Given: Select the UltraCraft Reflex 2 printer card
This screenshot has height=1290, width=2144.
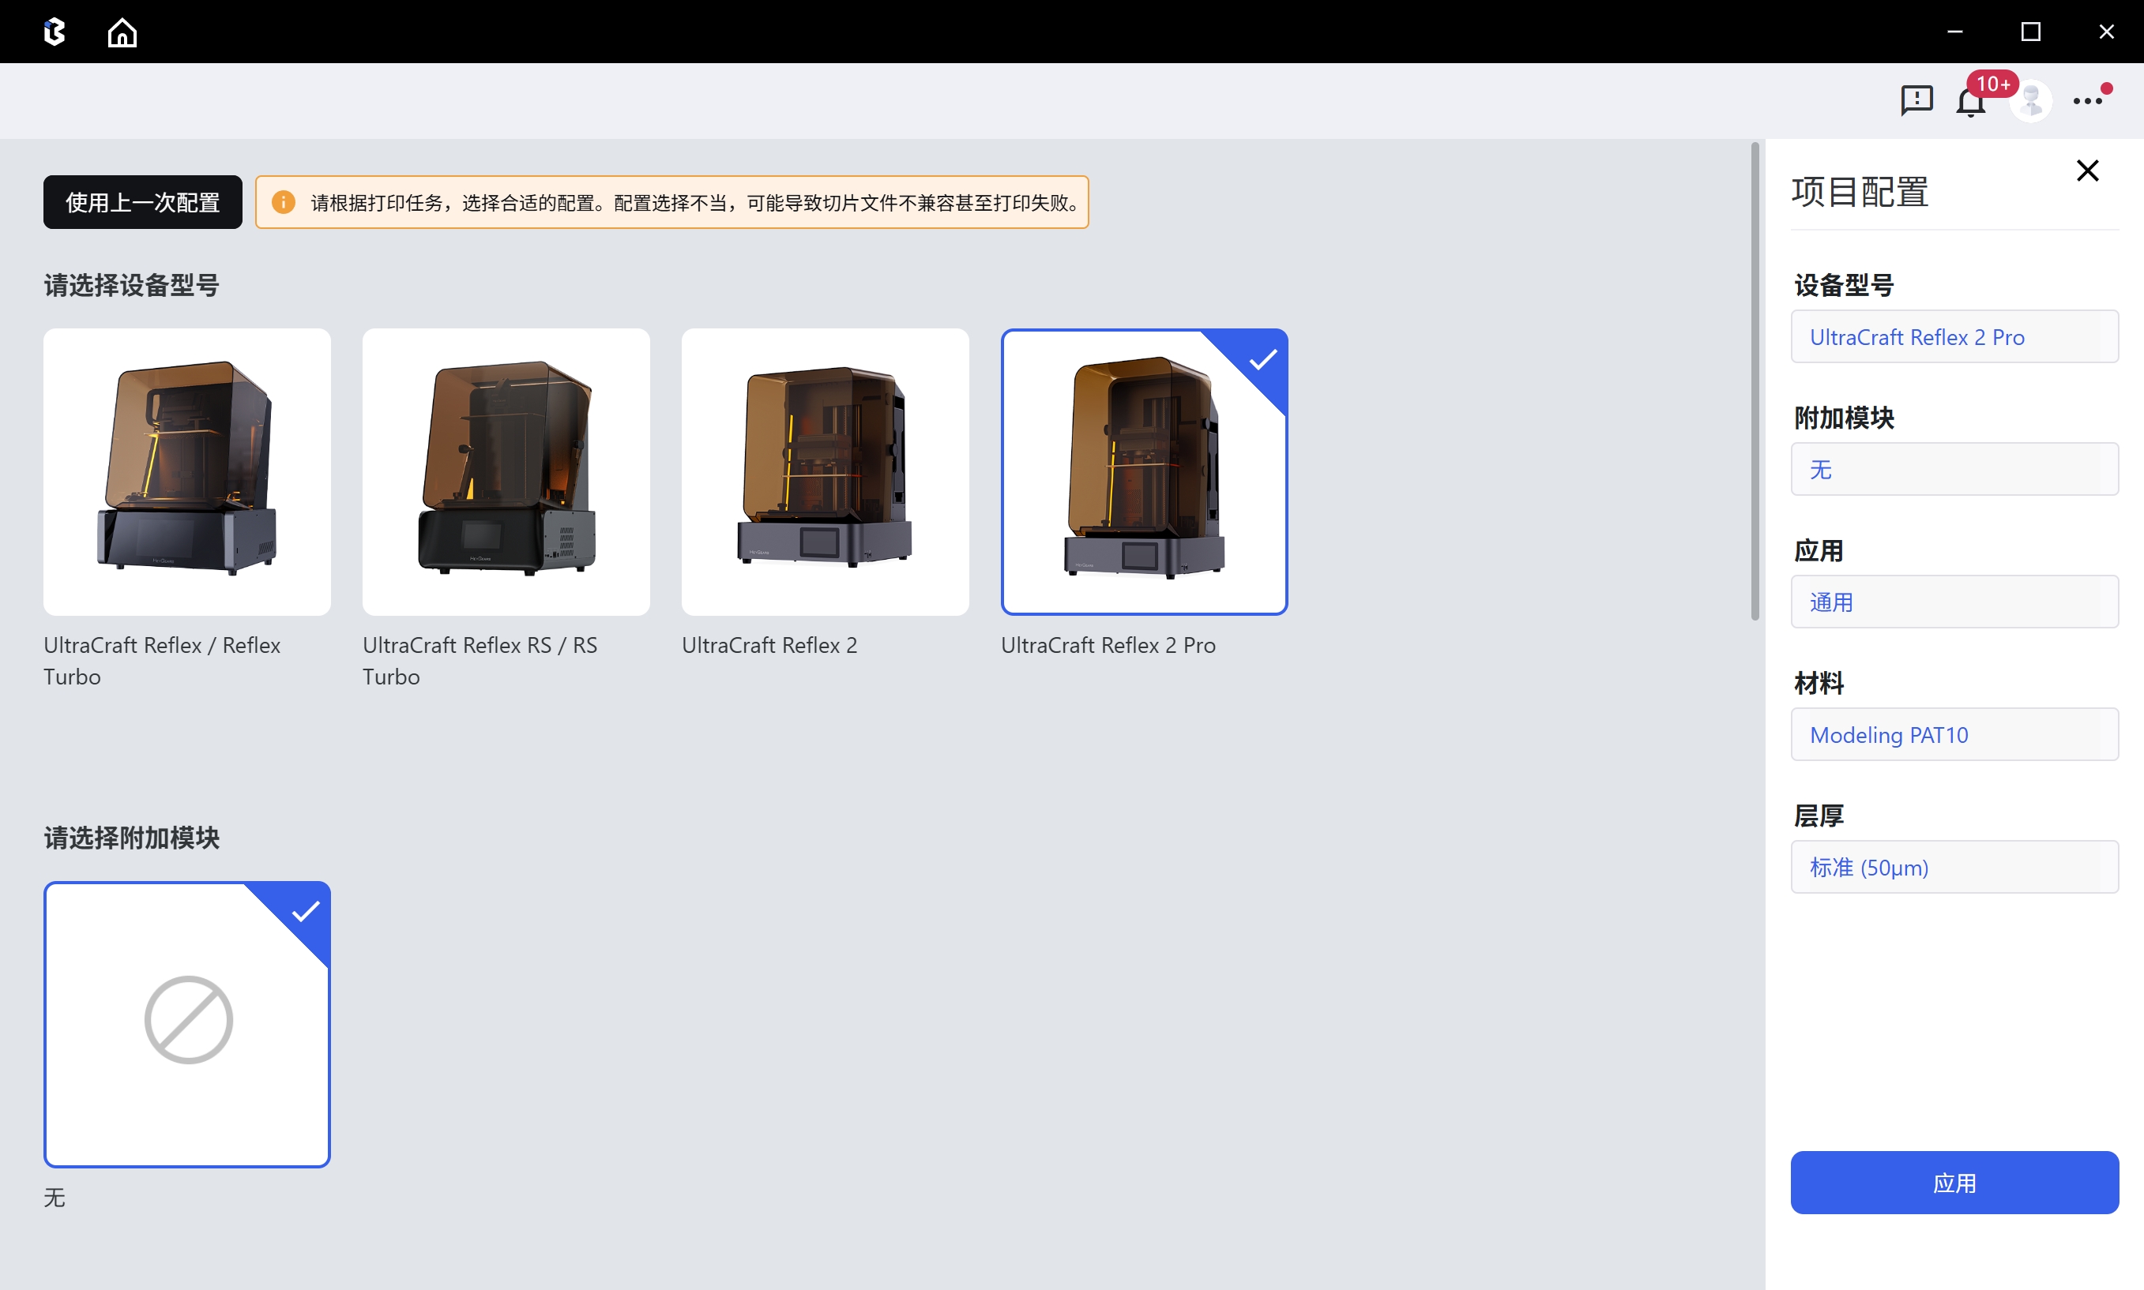Looking at the screenshot, I should point(826,472).
